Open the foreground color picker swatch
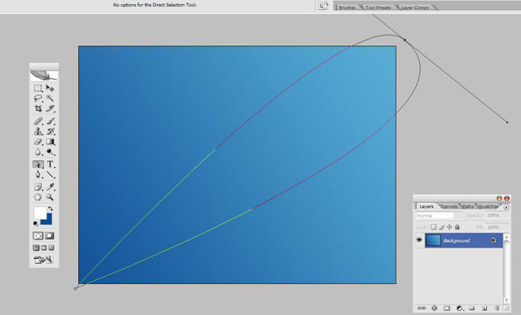The image size is (521, 315). (40, 213)
